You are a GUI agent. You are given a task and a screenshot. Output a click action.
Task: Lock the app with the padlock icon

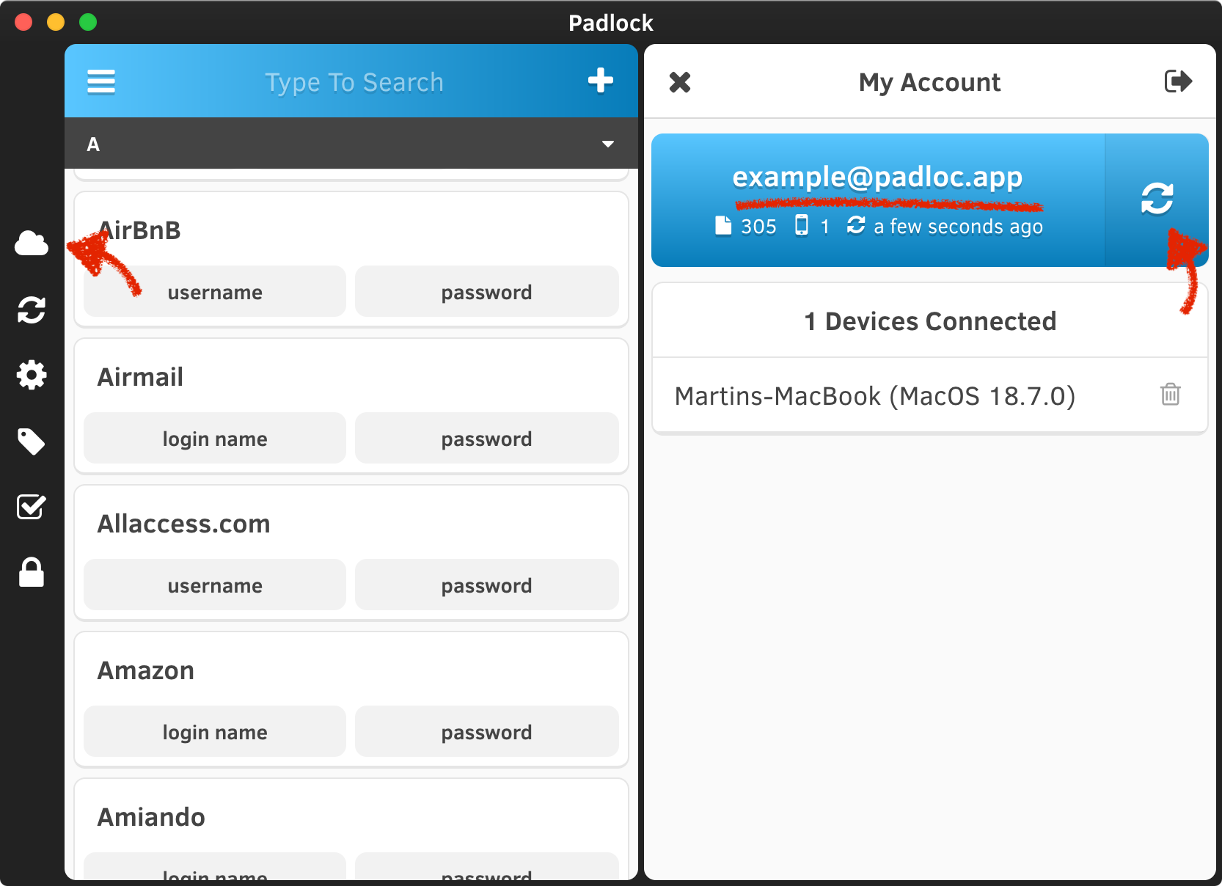tap(32, 572)
